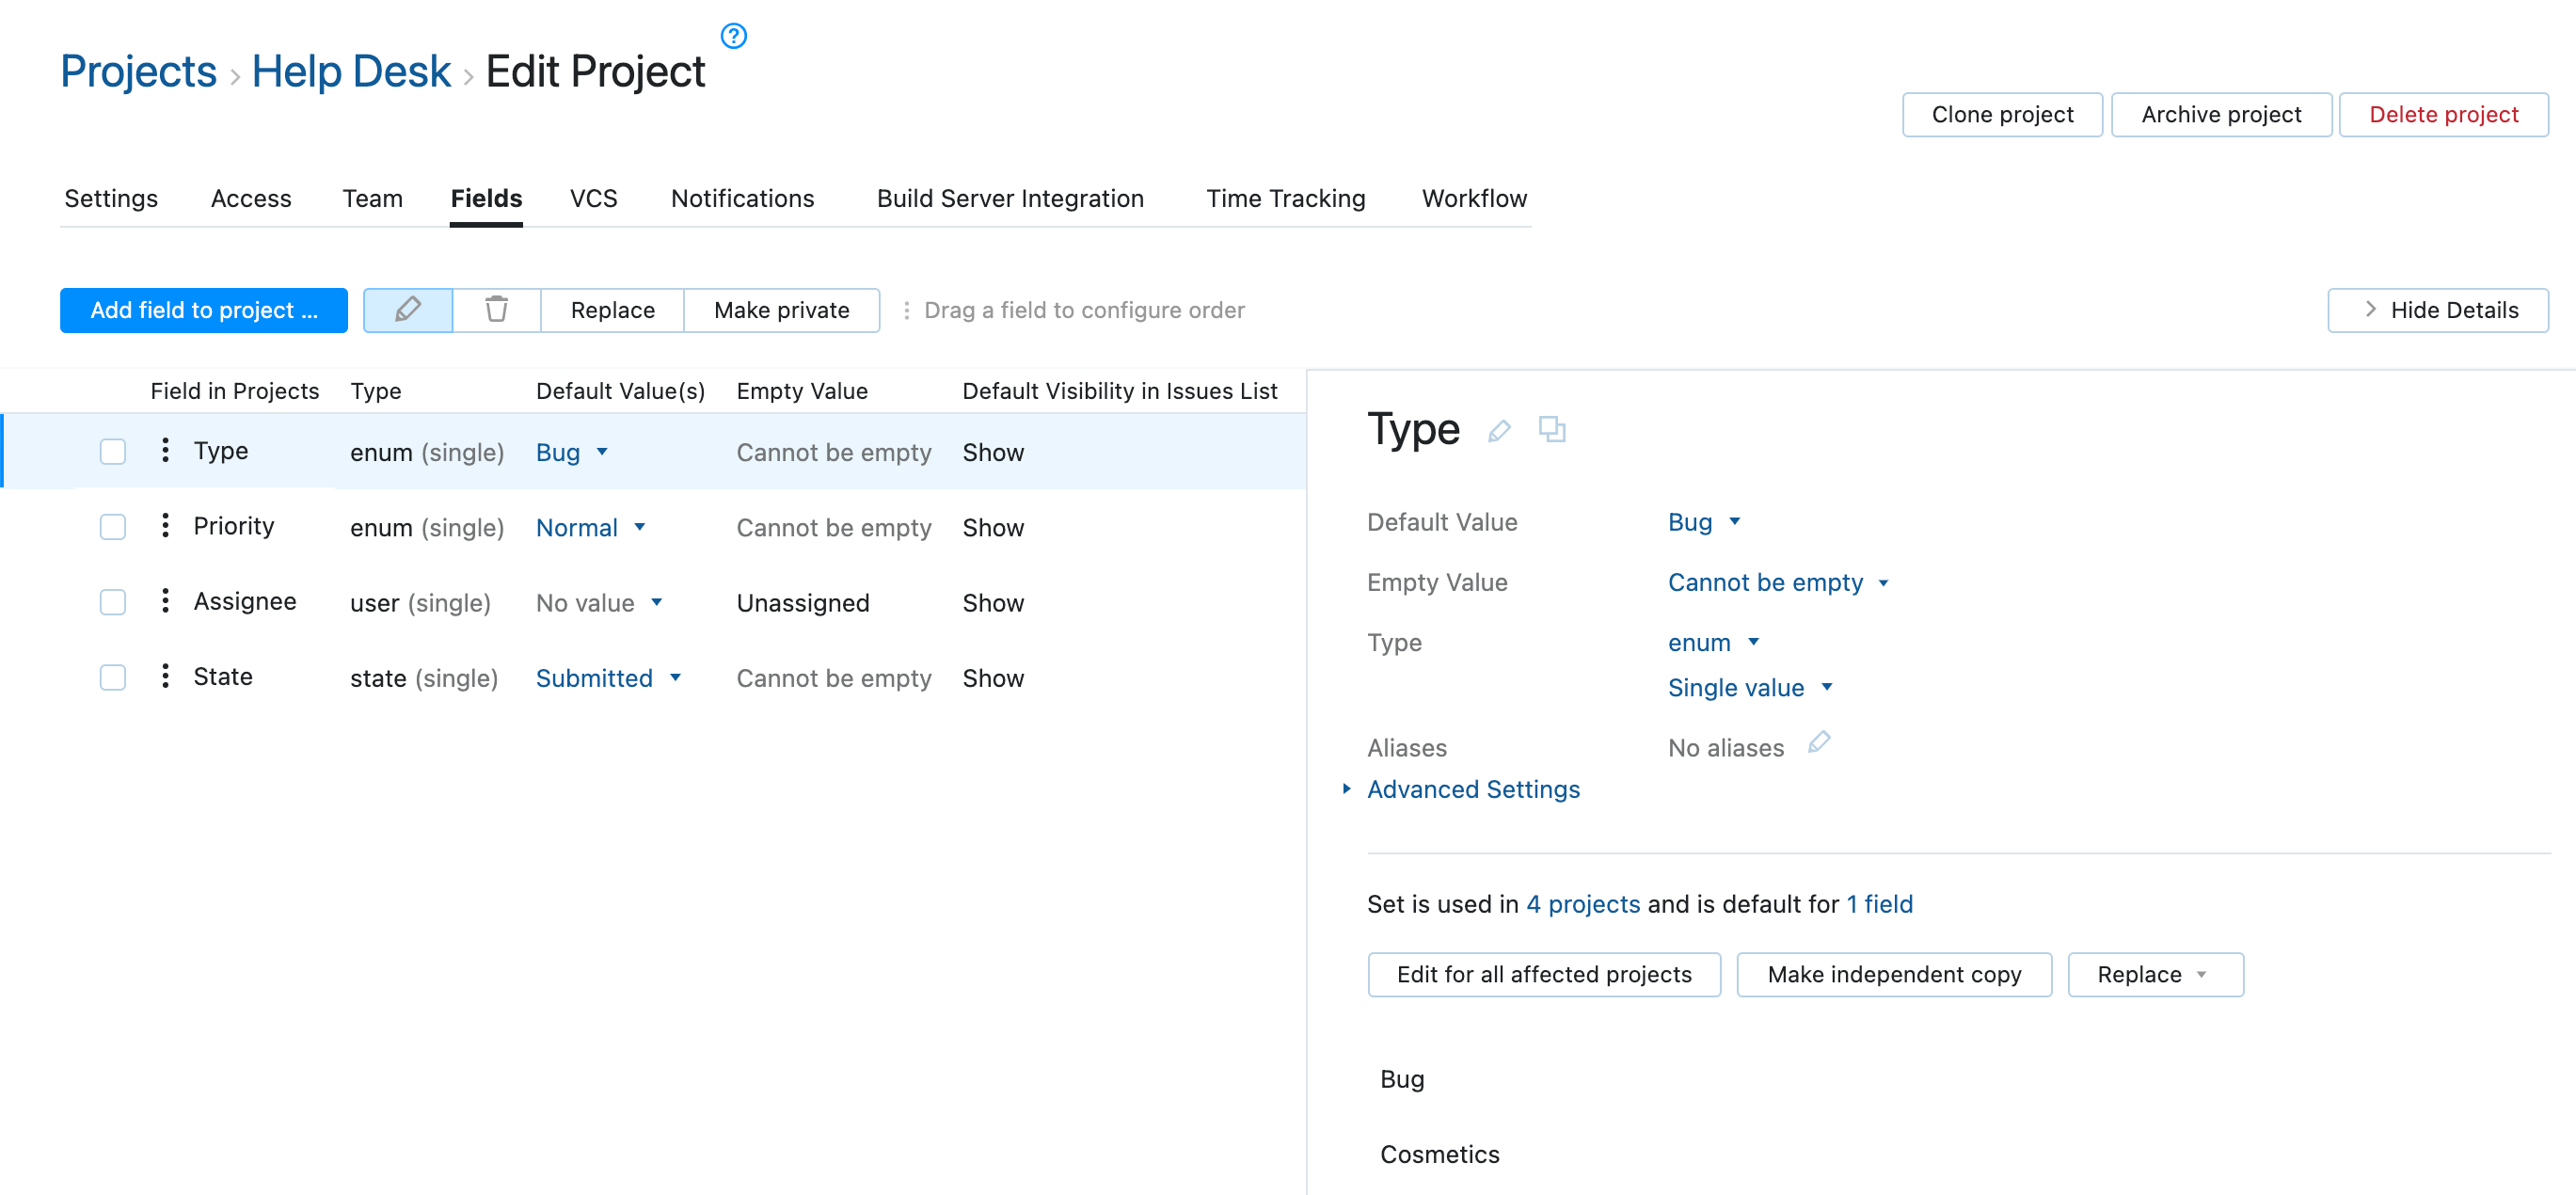Grab the drag handle icon beside Priority field
Image resolution: width=2576 pixels, height=1195 pixels.
click(164, 525)
